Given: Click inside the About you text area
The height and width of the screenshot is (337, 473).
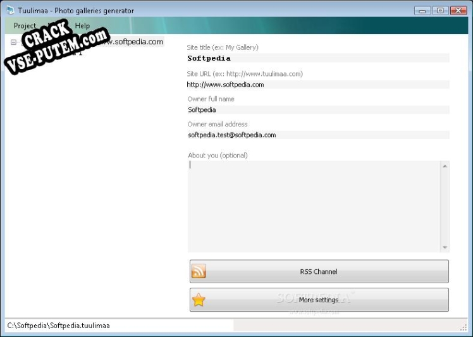Looking at the screenshot, I should click(314, 206).
